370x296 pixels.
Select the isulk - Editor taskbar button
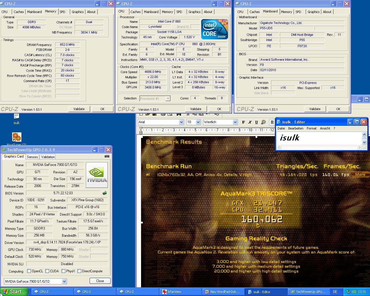[x=266, y=292]
